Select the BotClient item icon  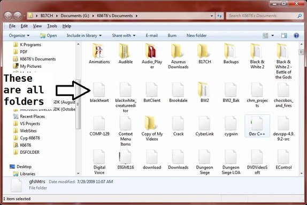pyautogui.click(x=152, y=90)
